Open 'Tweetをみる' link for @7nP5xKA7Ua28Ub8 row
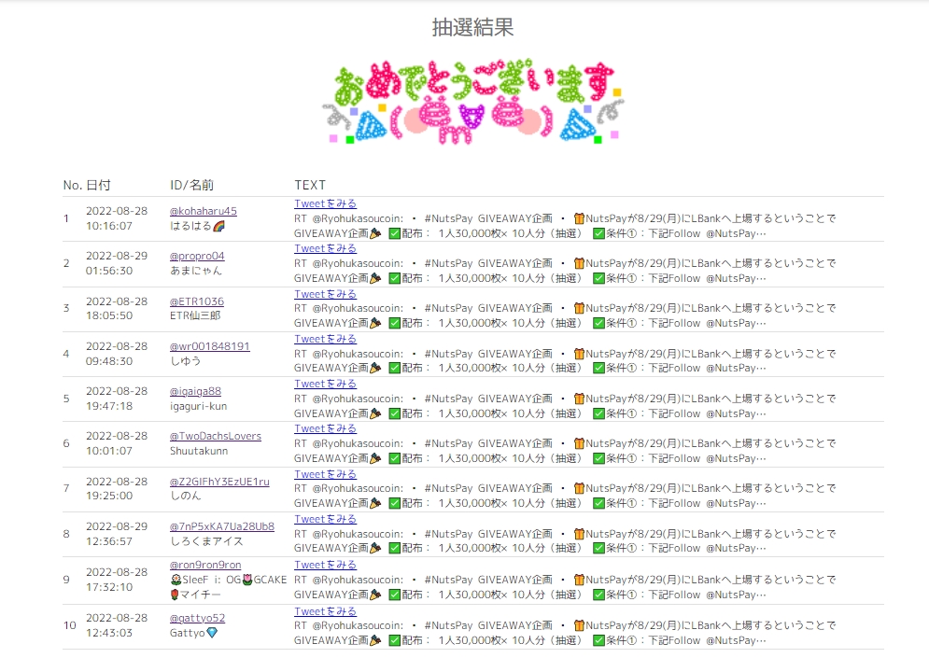Image resolution: width=929 pixels, height=672 pixels. 325,519
